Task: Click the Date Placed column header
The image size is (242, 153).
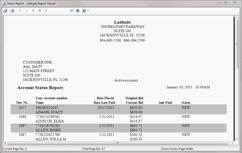Action: pos(105,98)
